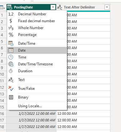Click the 123 whole number icon
This screenshot has width=121, height=132.
click(11, 28)
